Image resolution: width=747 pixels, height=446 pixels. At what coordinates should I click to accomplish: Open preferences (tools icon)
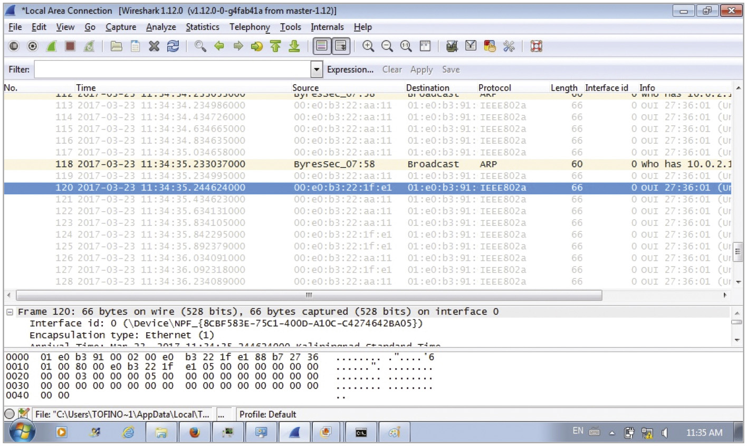point(509,46)
